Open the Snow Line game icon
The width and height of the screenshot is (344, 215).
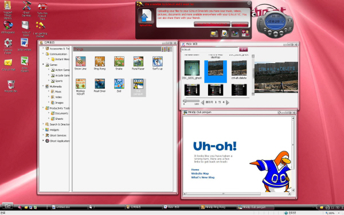pos(80,61)
